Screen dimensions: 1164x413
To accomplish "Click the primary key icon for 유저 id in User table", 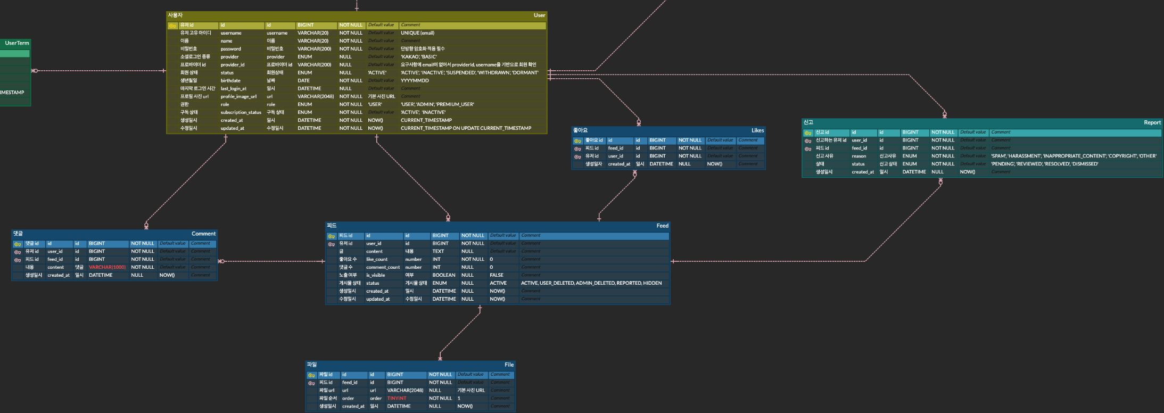I will point(172,26).
